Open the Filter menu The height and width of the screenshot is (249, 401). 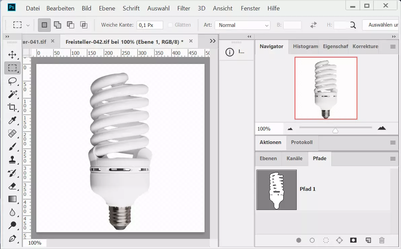tap(184, 8)
